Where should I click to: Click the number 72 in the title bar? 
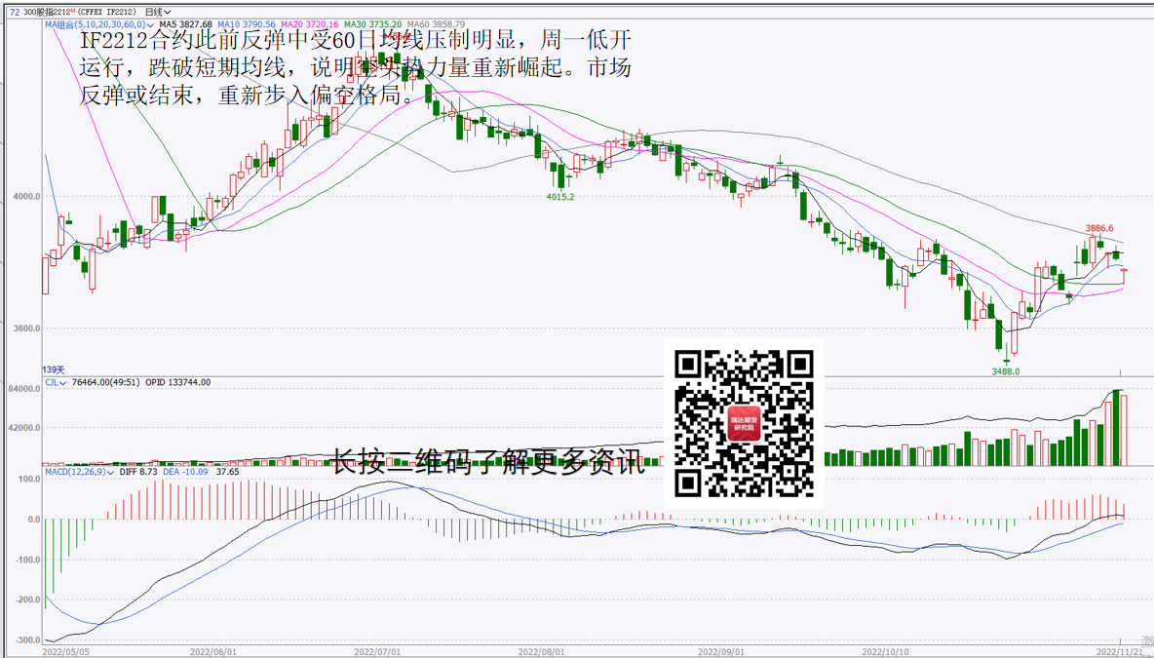[x=15, y=12]
